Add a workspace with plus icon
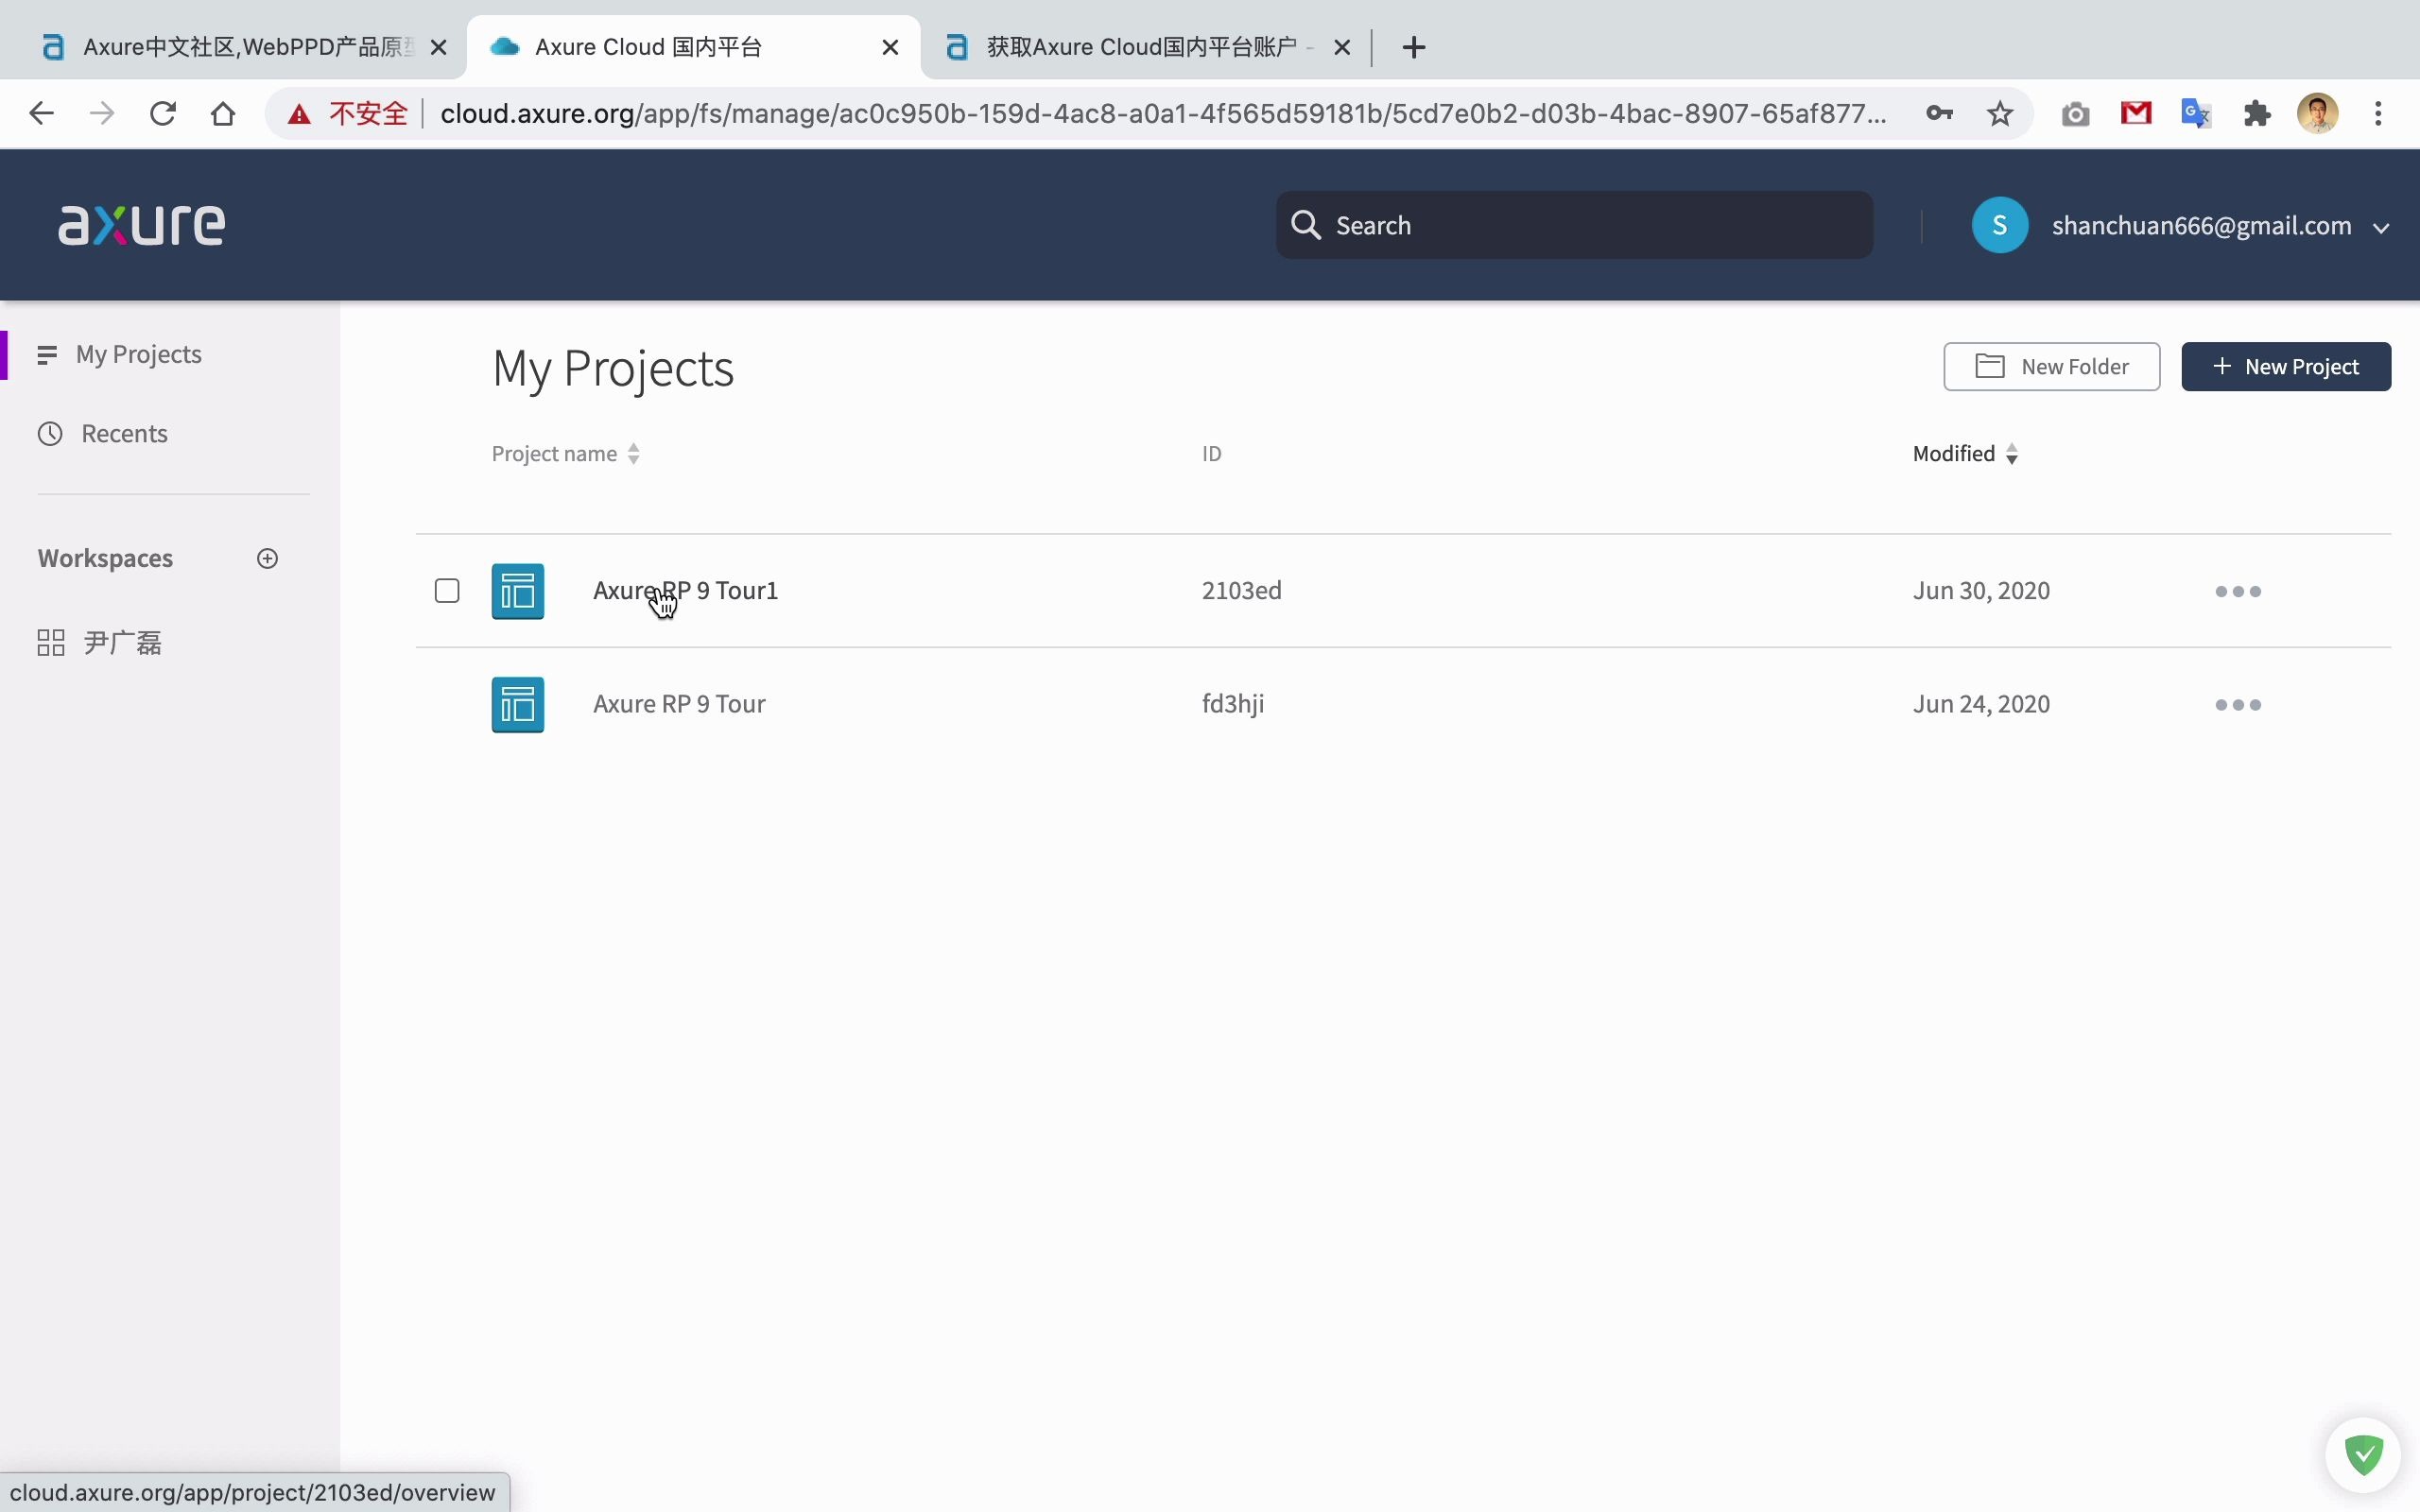Screen dimensions: 2420x1512 coord(267,558)
